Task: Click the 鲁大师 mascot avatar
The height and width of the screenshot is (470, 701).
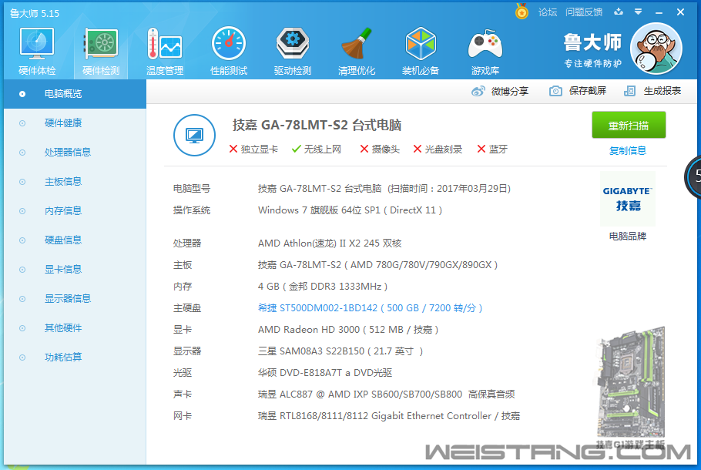Action: click(656, 49)
